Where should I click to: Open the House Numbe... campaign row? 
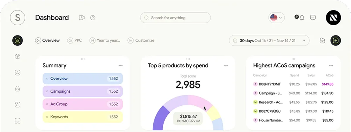pyautogui.click(x=293, y=120)
